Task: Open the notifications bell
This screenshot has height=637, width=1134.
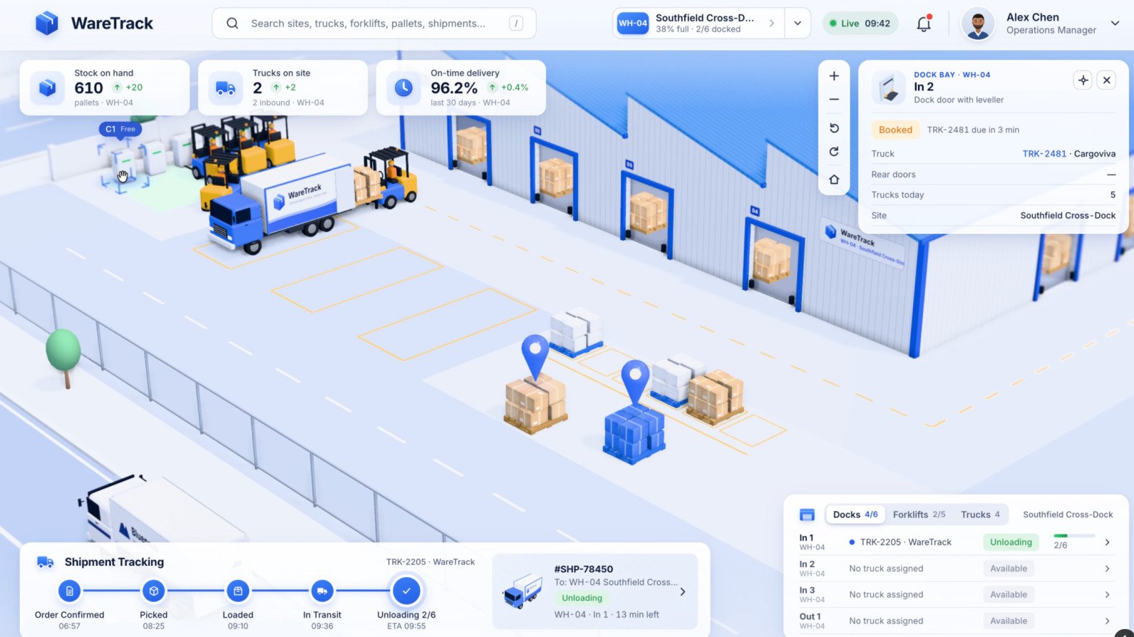Action: click(924, 24)
